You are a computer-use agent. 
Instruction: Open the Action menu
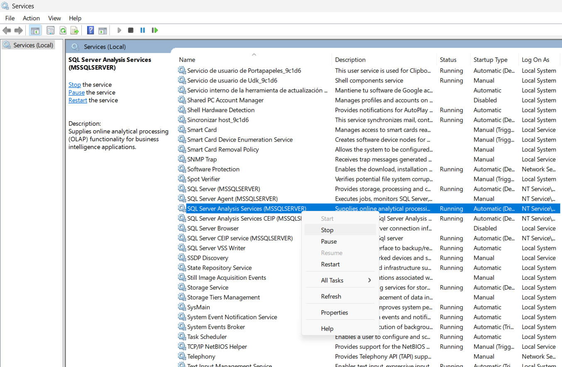click(31, 18)
